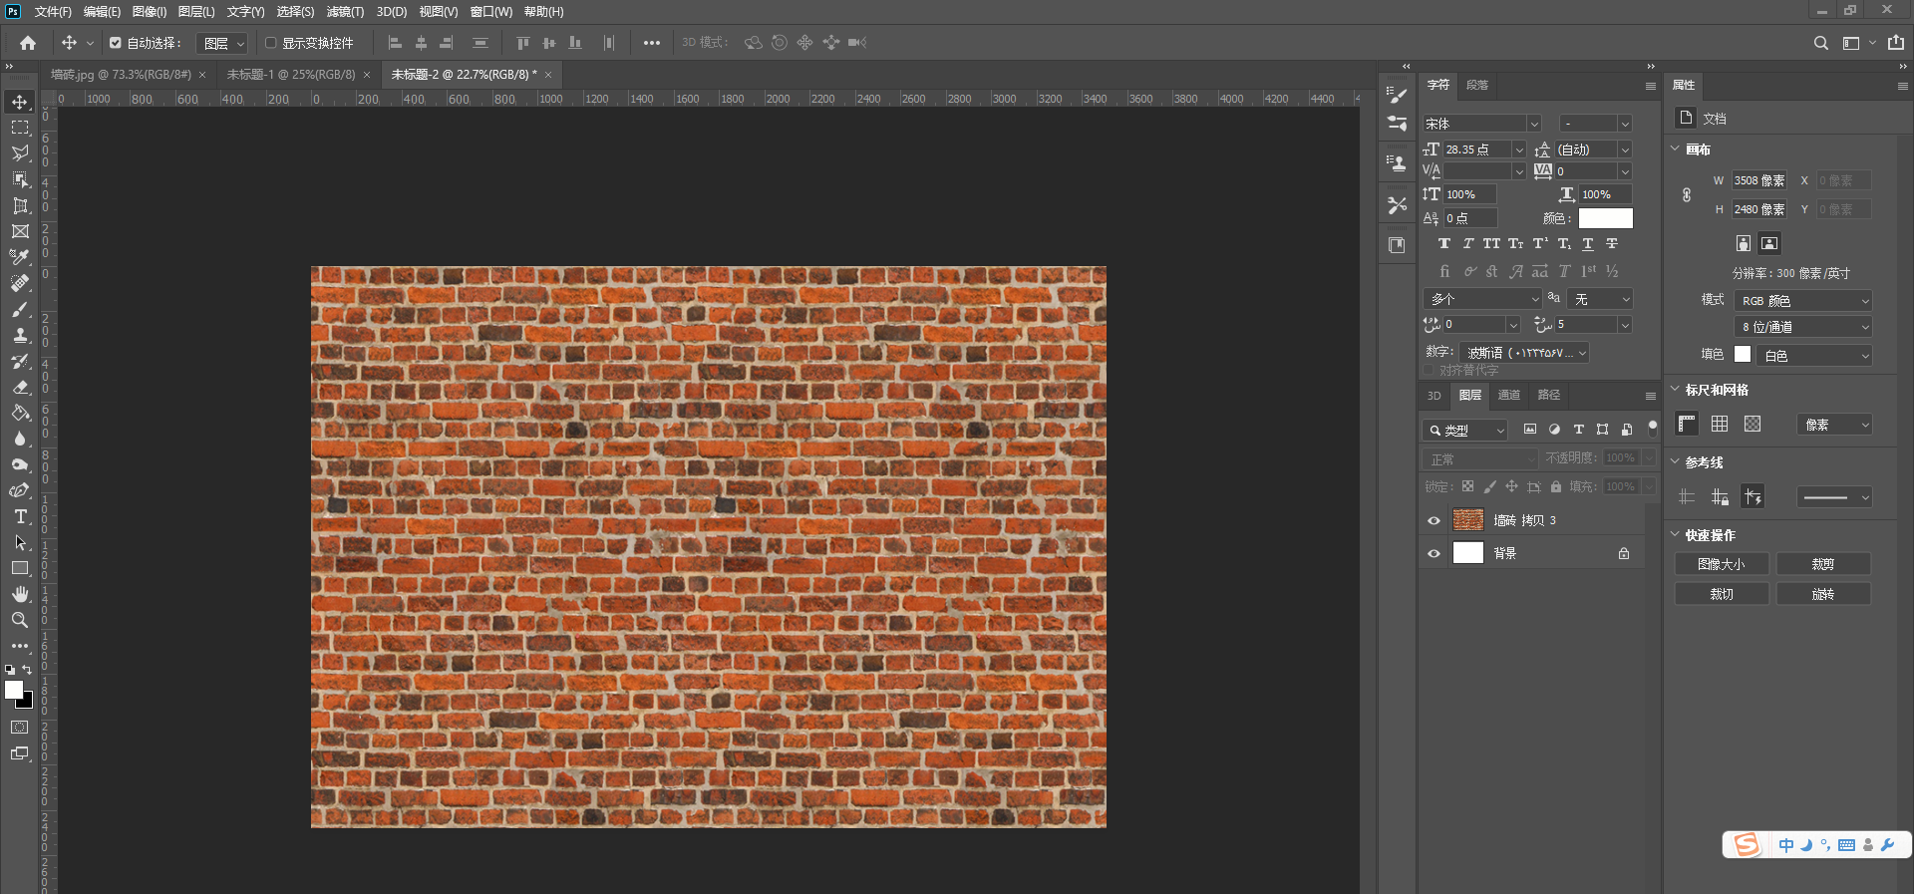Close the 未标题-1 document tab
This screenshot has height=894, width=1914.
367,75
